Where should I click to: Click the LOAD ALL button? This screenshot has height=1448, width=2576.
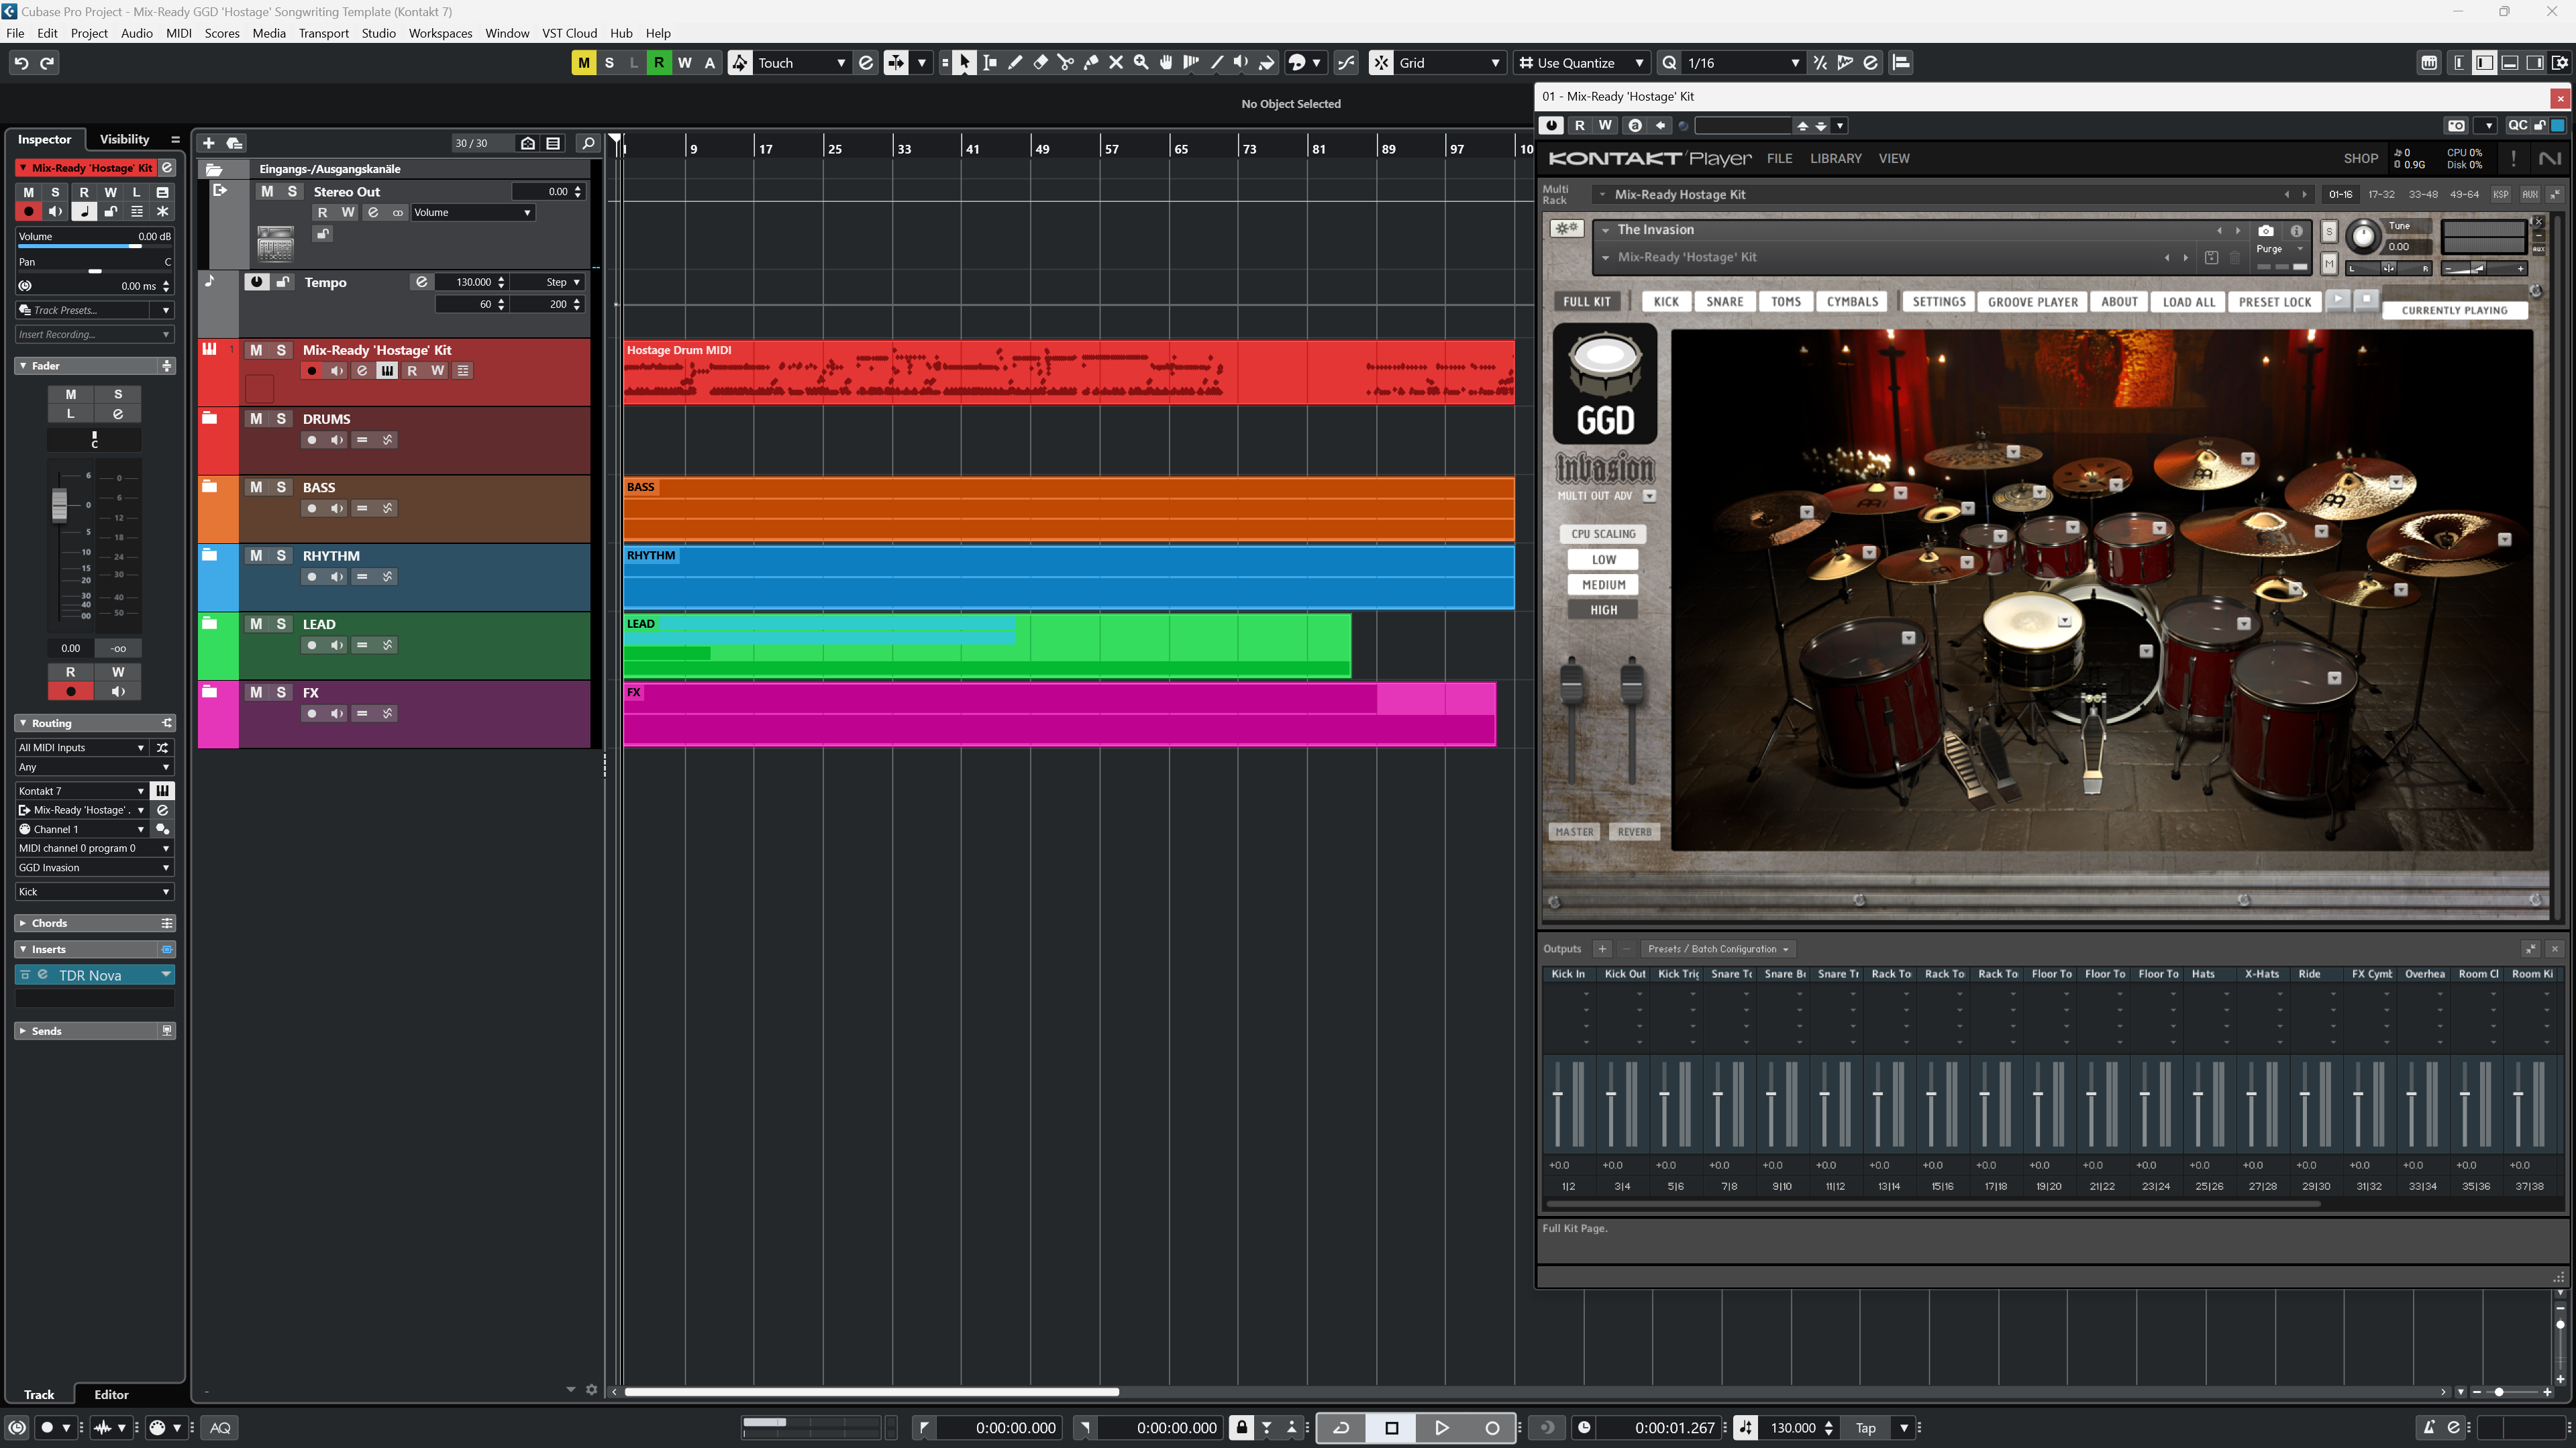click(x=2188, y=302)
